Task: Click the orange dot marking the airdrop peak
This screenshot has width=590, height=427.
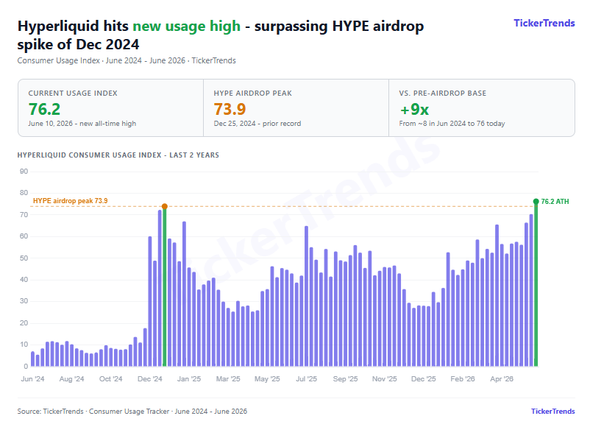Action: coord(165,206)
